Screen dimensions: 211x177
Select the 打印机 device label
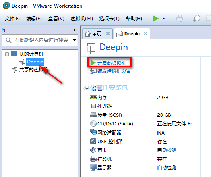pos(105,159)
